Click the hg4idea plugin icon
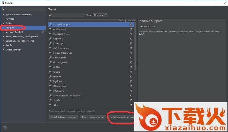The image size is (228, 132). pos(50,81)
